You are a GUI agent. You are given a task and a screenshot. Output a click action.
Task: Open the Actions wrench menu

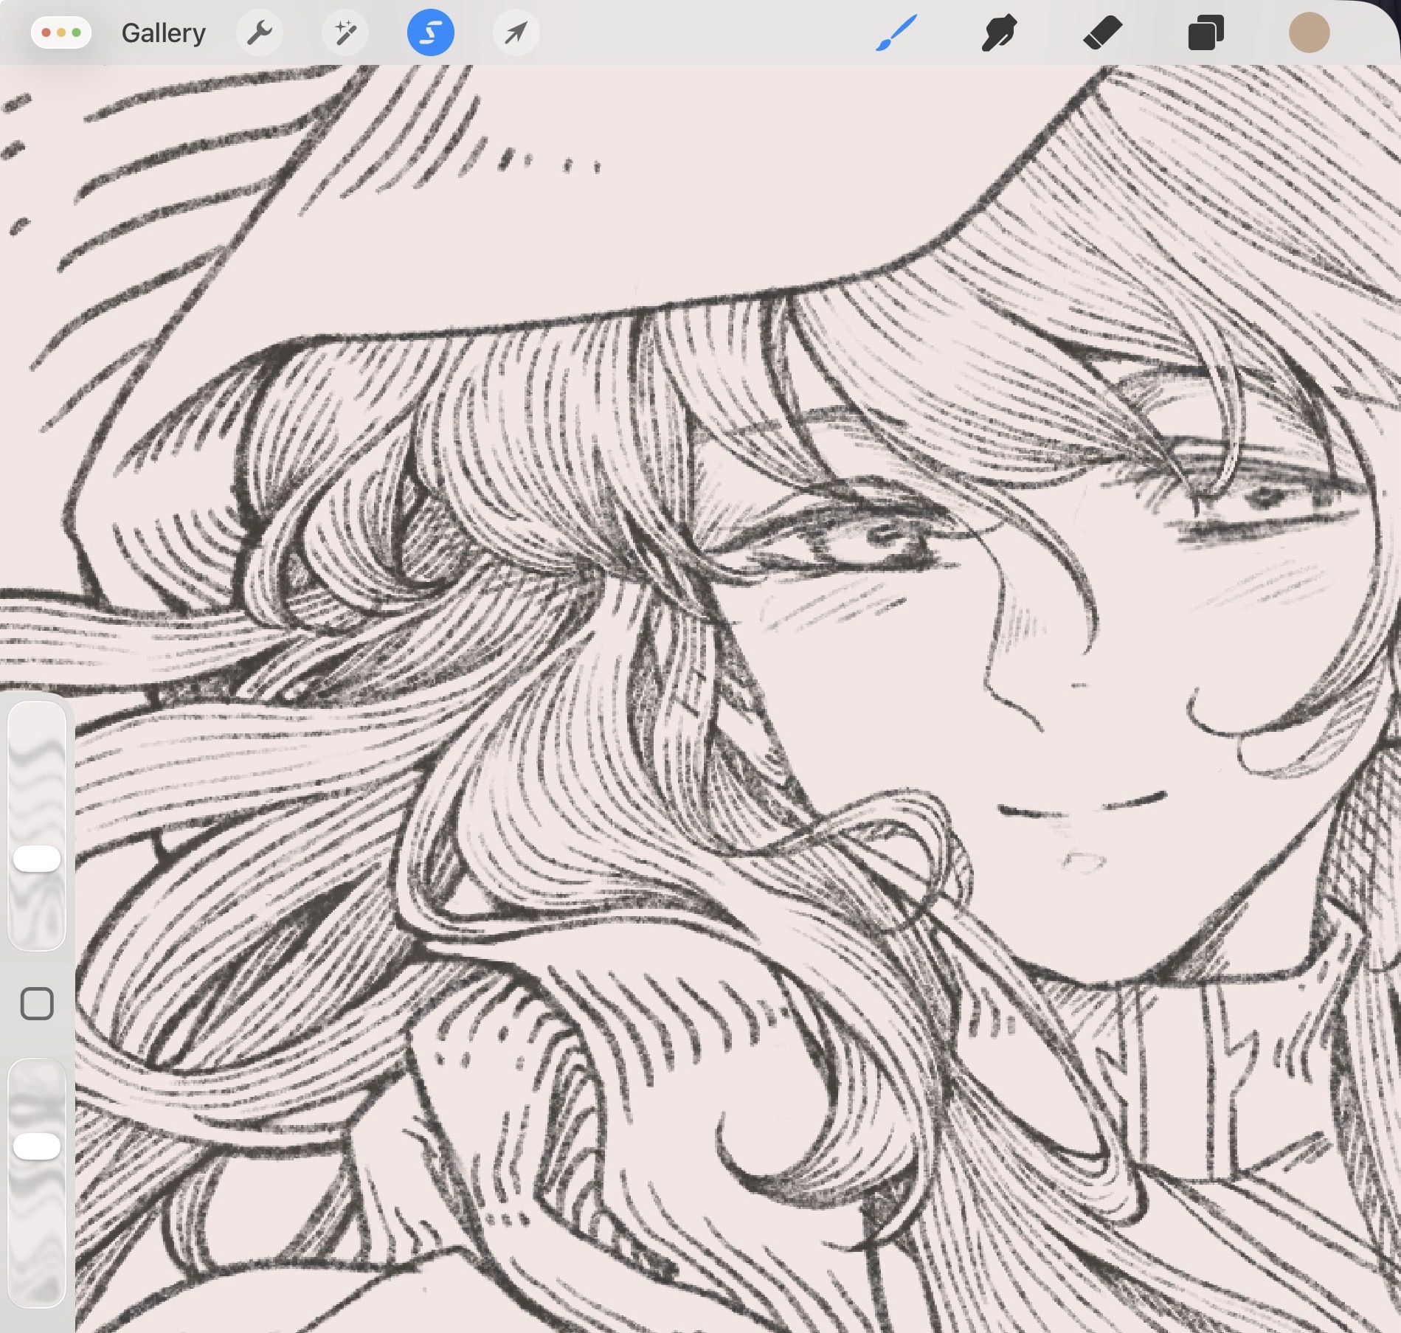click(259, 33)
